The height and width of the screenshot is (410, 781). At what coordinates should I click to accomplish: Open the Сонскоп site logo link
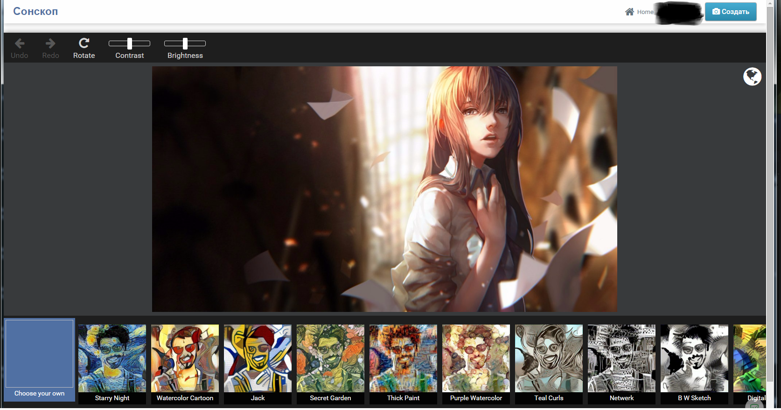tap(35, 11)
